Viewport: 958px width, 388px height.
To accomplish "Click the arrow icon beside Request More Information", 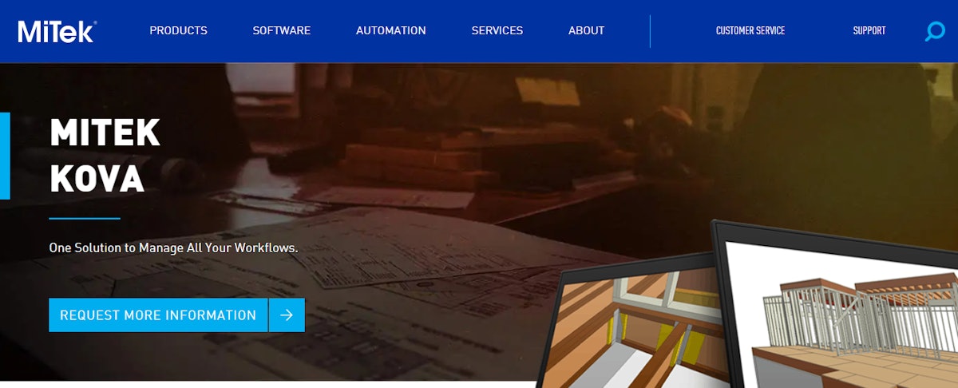I will (287, 315).
